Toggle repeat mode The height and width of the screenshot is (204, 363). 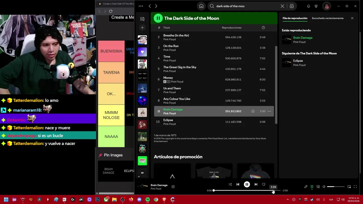[x=263, y=184]
